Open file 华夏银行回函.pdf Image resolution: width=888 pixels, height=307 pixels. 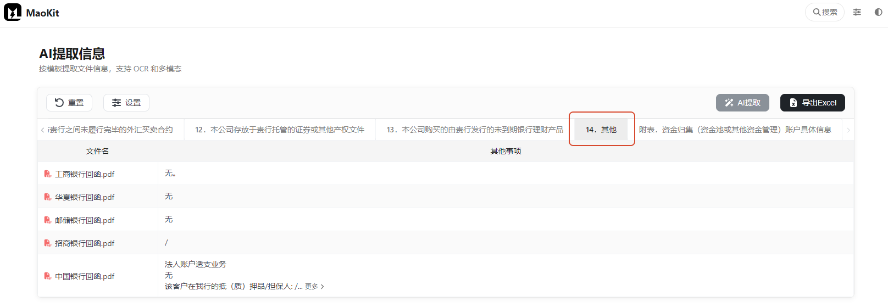pyautogui.click(x=85, y=197)
